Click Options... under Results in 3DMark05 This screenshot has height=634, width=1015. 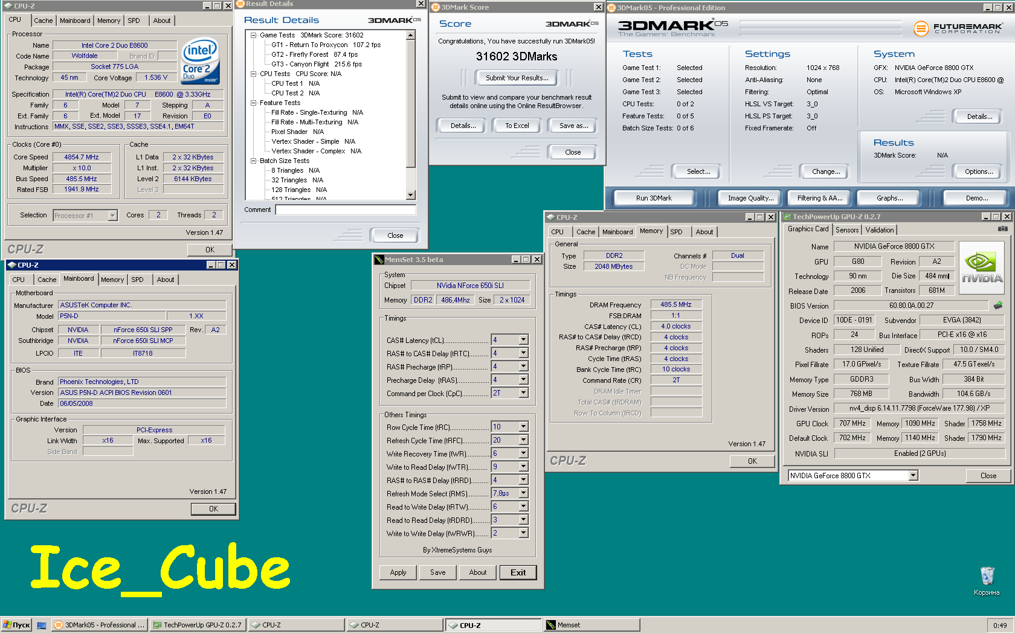coord(979,171)
